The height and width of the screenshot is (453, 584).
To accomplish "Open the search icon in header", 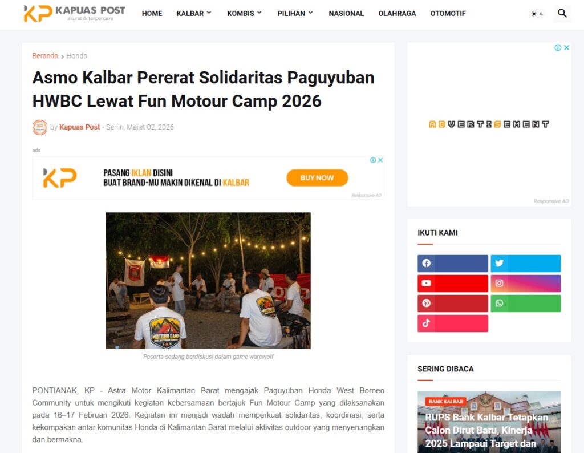I will click(x=562, y=14).
